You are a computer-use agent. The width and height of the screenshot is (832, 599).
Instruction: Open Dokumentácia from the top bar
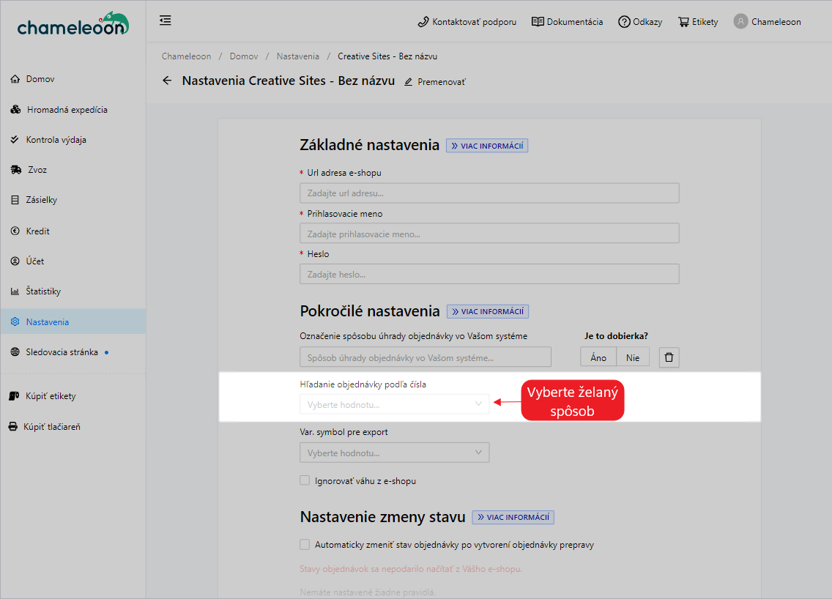(567, 21)
